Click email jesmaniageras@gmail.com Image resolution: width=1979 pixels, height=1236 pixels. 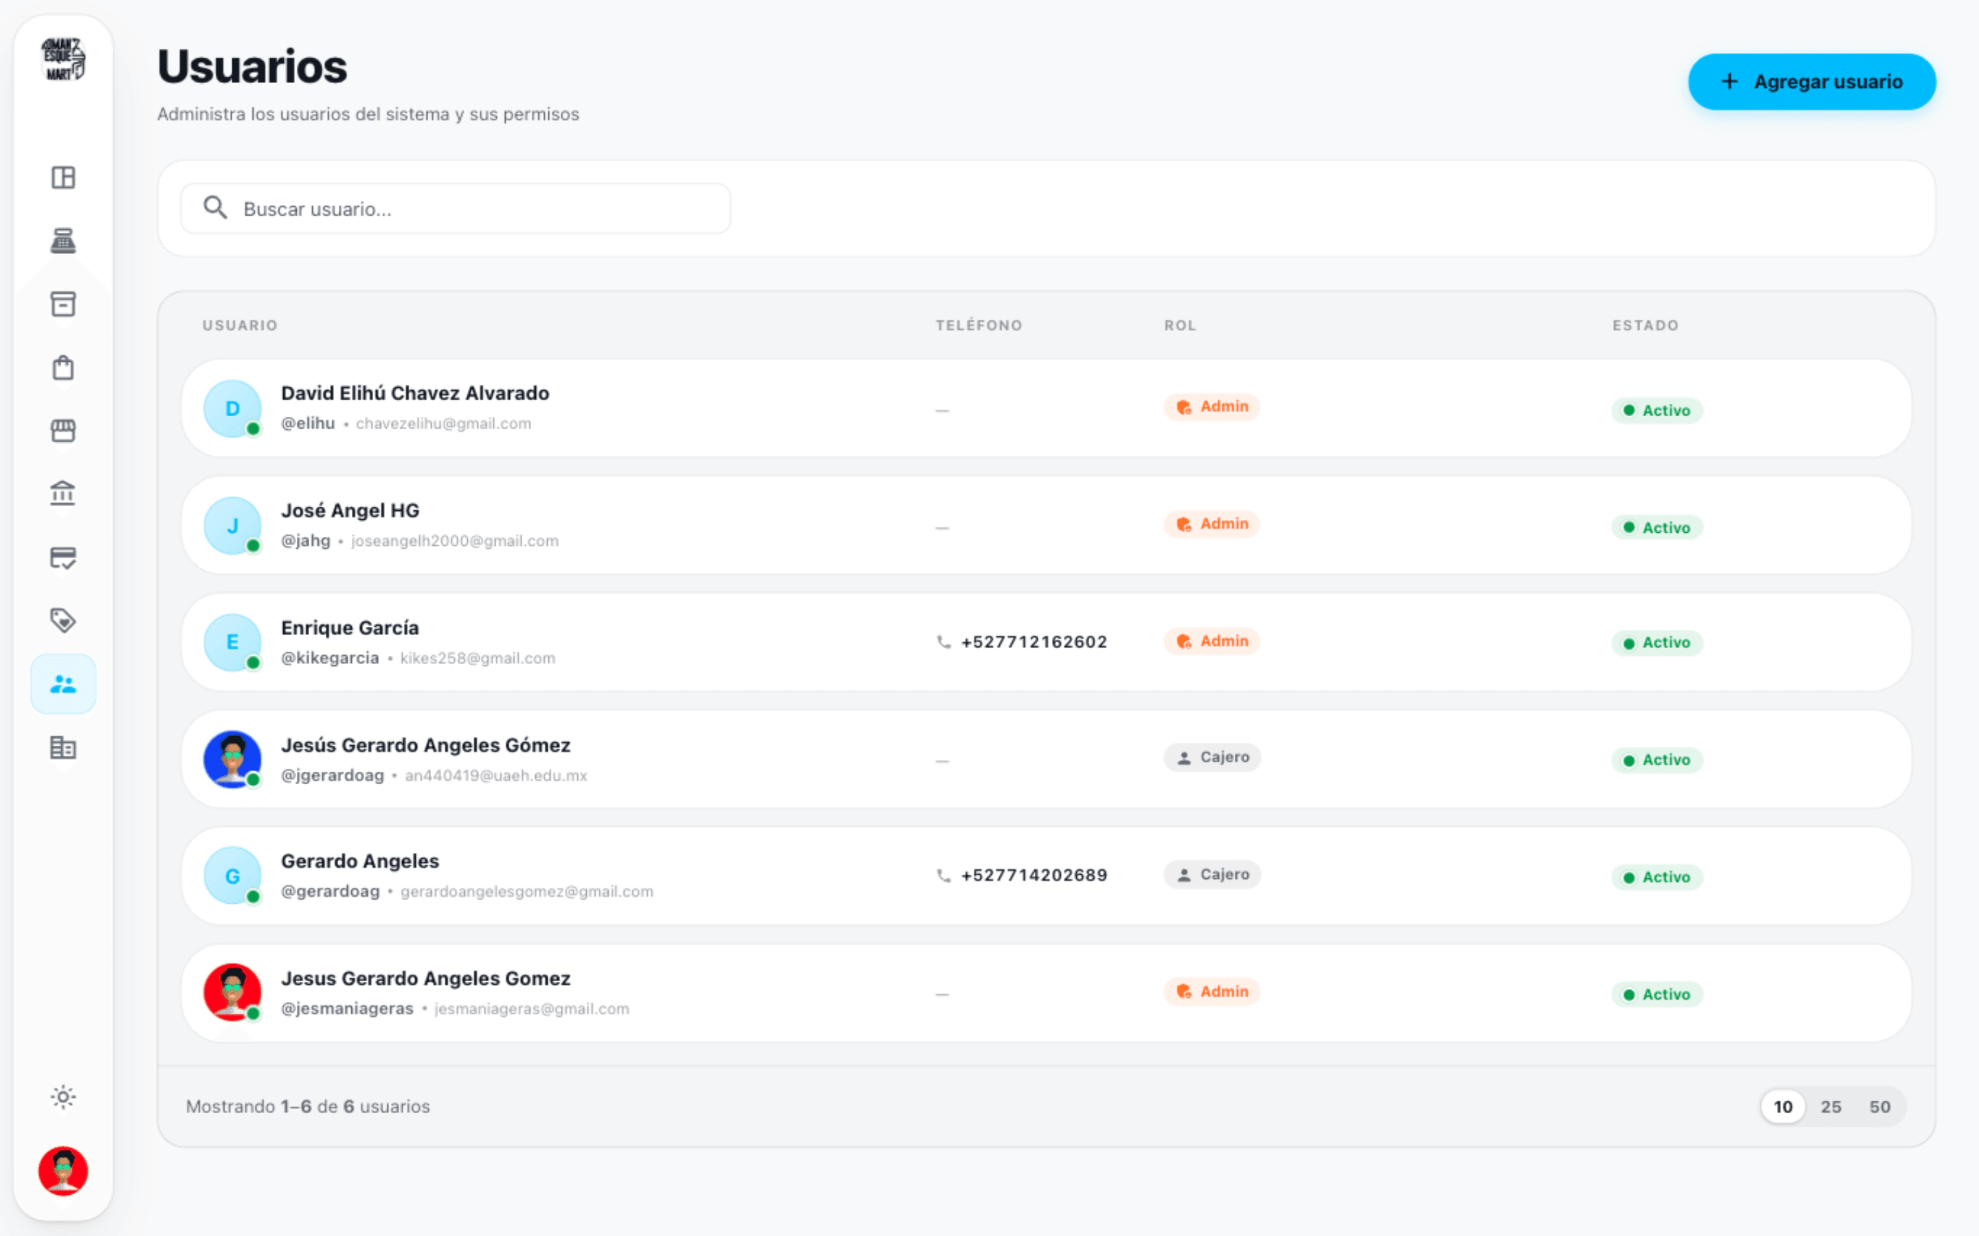pos(532,1009)
